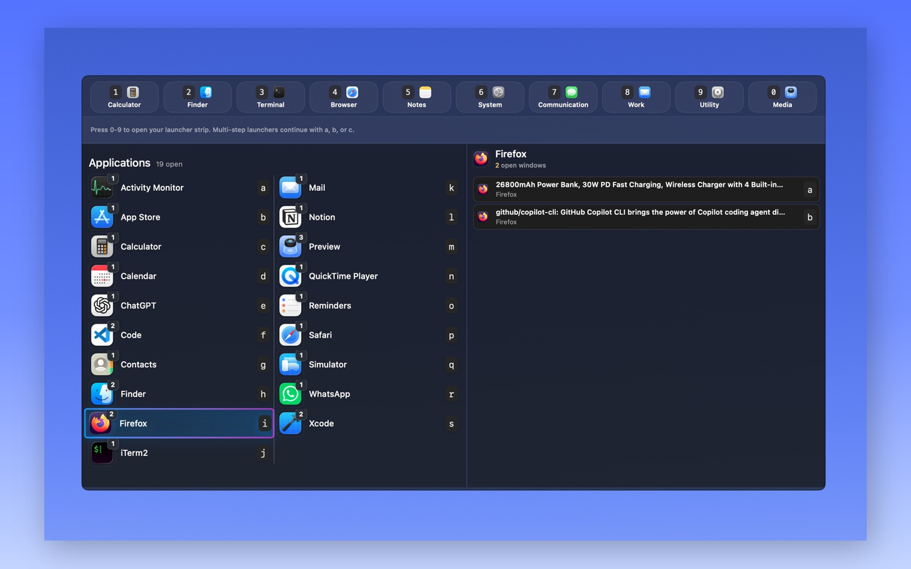Choose launcher 8 Work

click(x=636, y=97)
